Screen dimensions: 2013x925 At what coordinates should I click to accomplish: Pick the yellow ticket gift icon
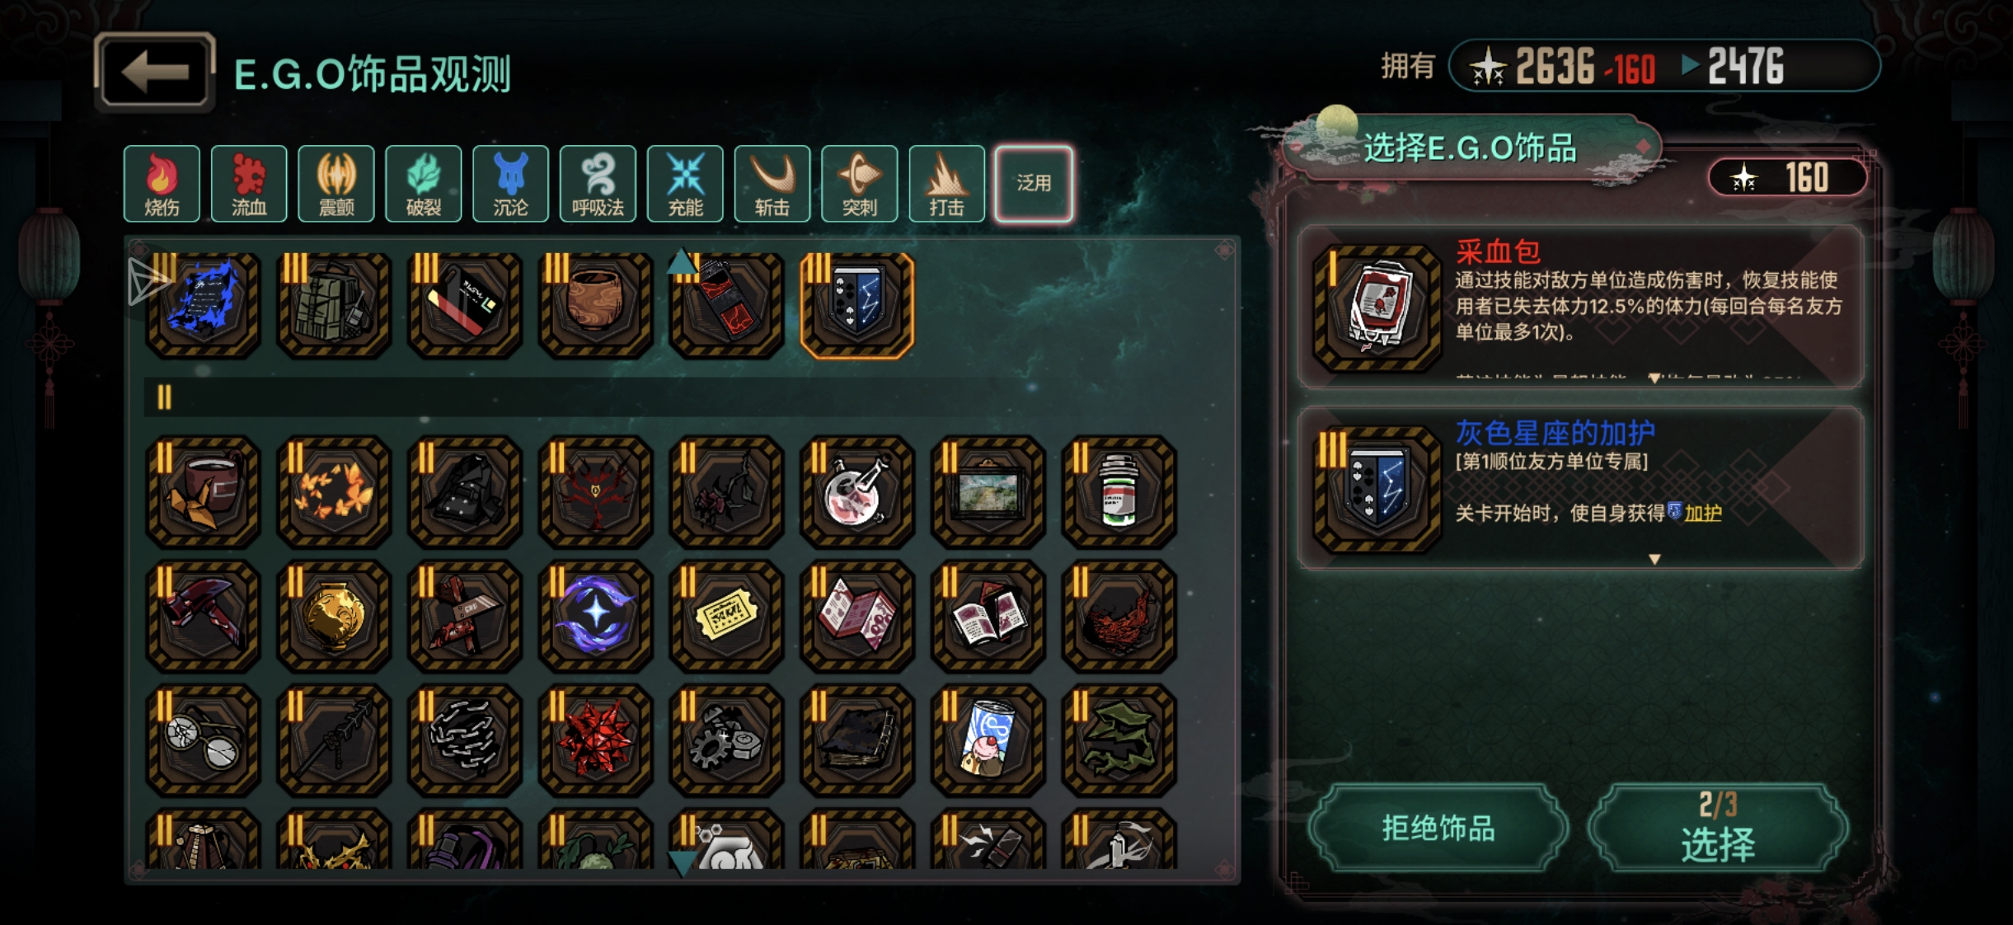coord(726,616)
